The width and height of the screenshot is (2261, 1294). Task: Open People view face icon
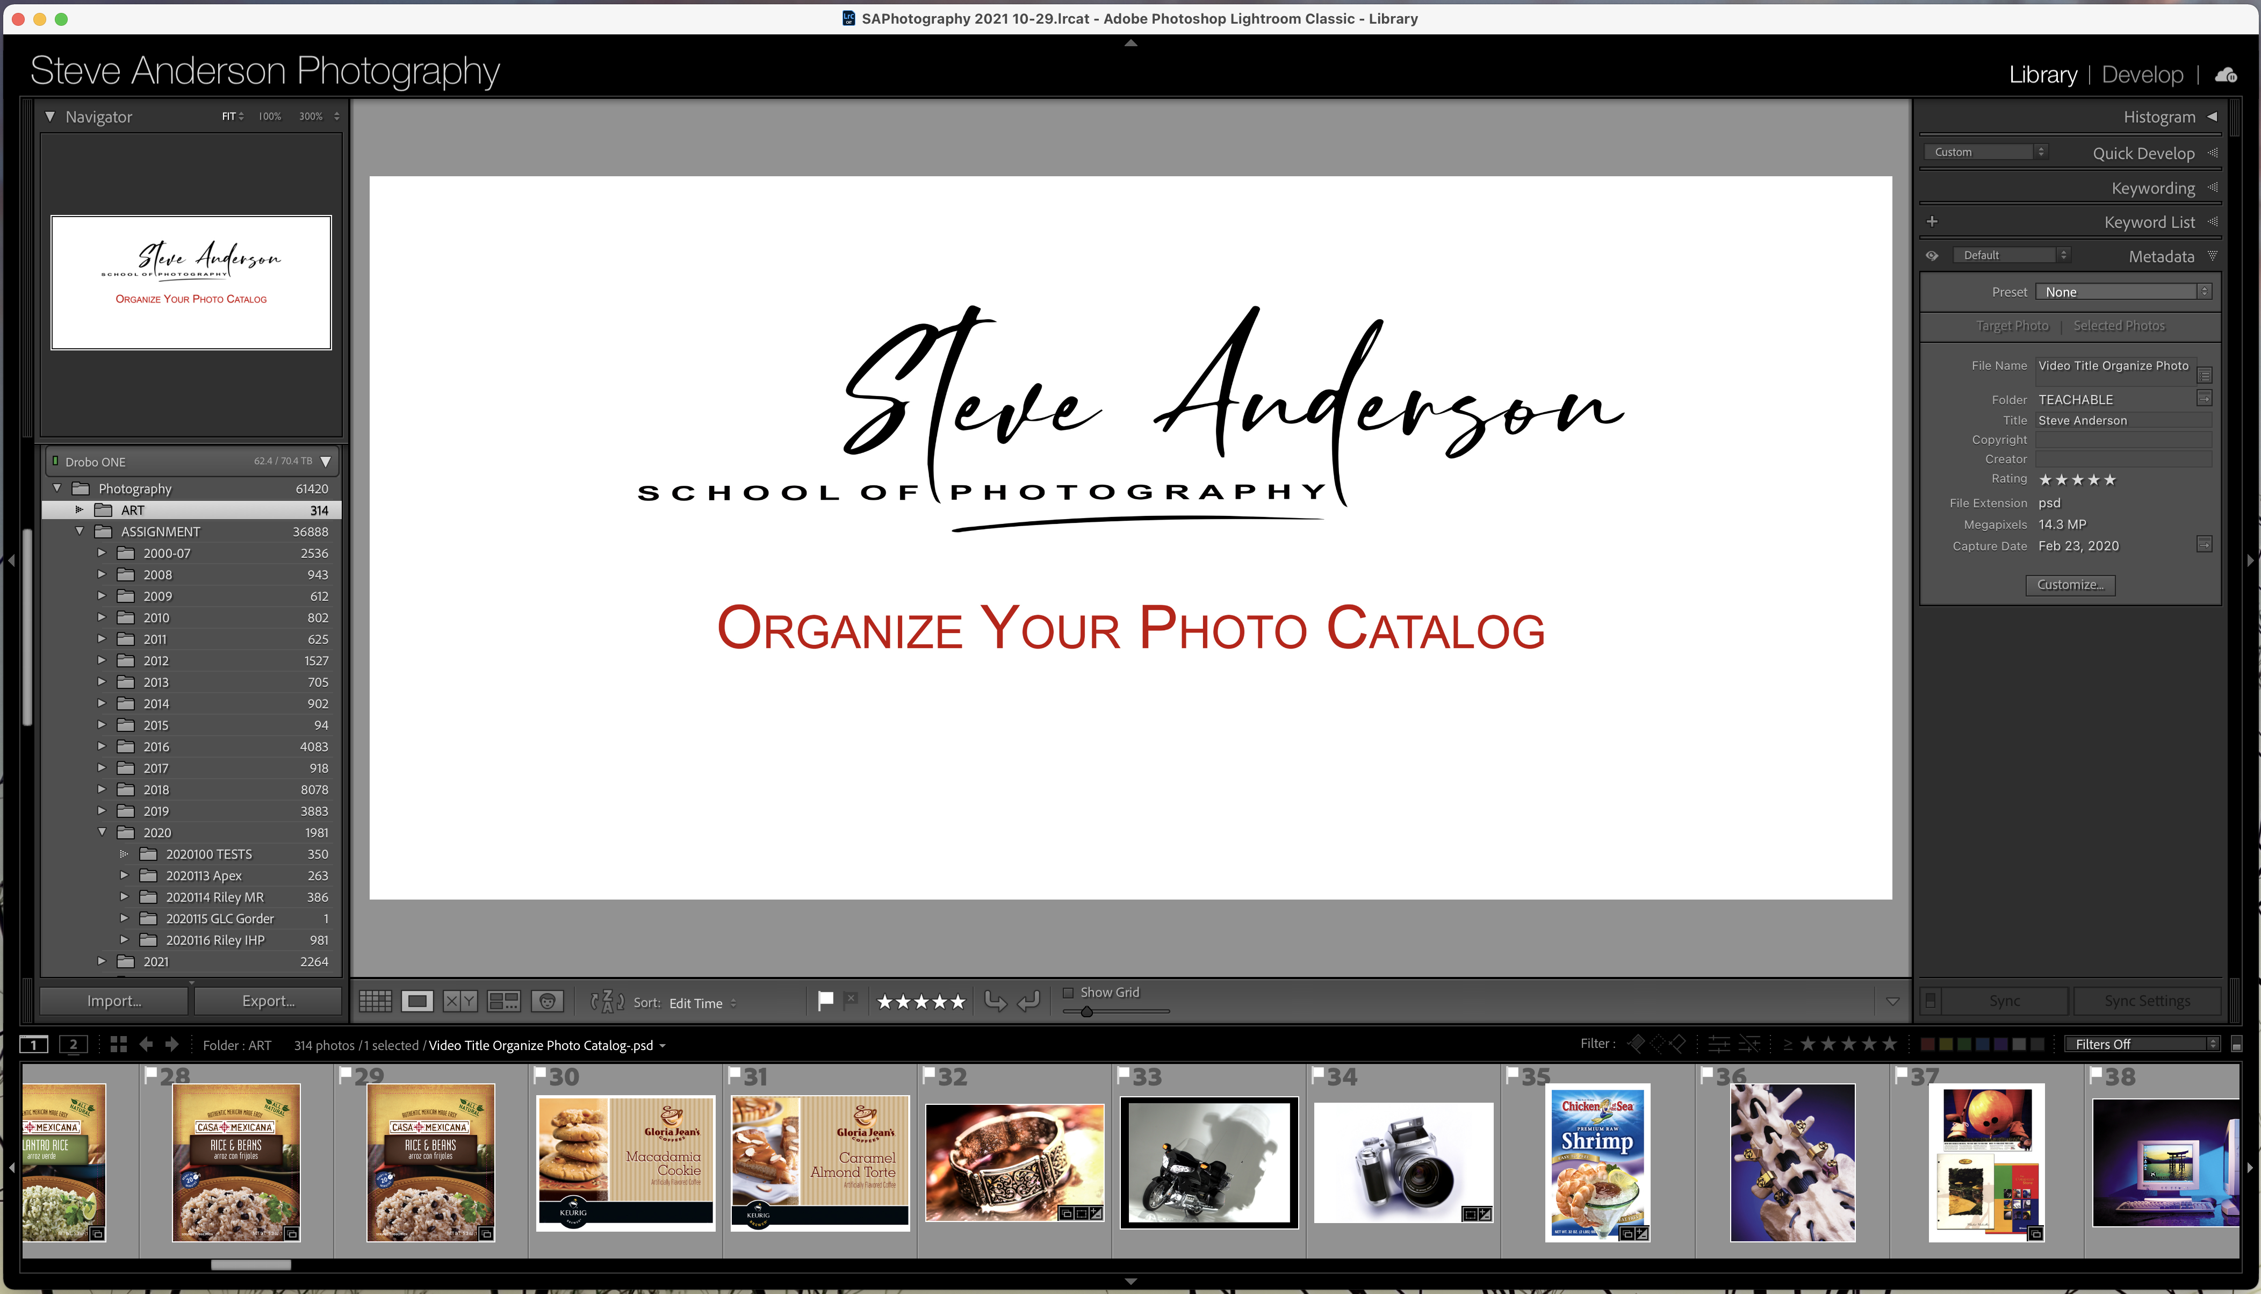coord(548,1002)
